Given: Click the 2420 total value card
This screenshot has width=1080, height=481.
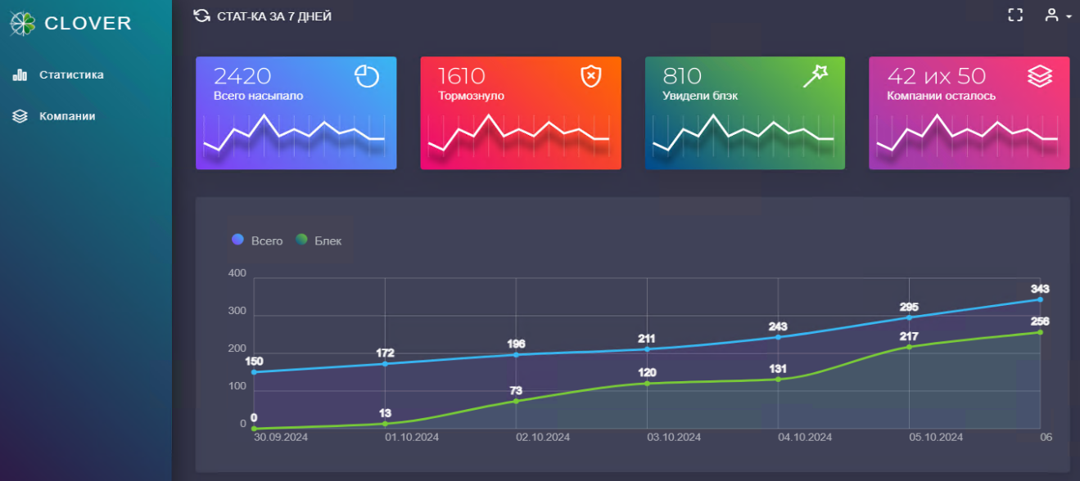Looking at the screenshot, I should (x=296, y=113).
